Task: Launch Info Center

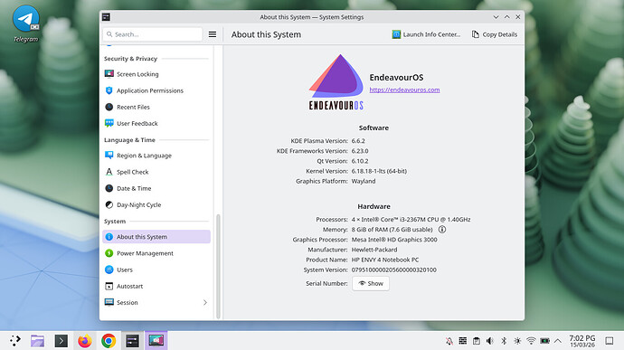Action: click(x=426, y=34)
